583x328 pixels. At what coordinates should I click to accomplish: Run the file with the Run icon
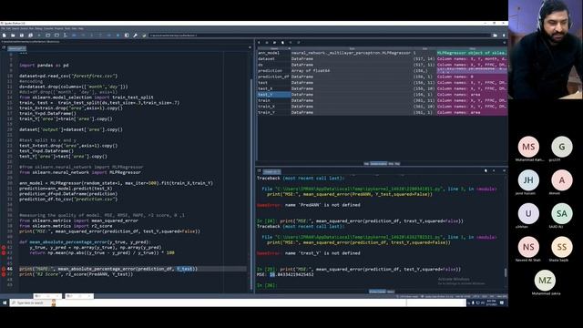click(39, 36)
